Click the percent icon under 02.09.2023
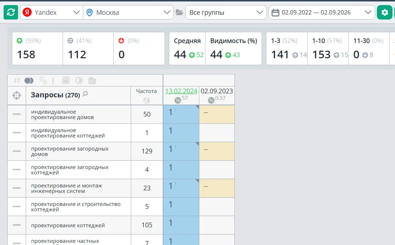This screenshot has height=245, width=395. point(211,100)
